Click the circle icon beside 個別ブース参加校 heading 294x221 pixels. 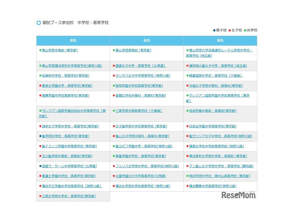[x=37, y=22]
